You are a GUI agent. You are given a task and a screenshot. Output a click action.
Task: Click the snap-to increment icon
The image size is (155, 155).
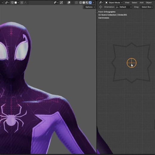(16, 3)
